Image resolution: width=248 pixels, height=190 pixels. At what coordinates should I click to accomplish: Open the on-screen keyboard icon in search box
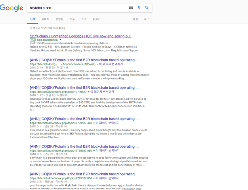tap(131, 8)
